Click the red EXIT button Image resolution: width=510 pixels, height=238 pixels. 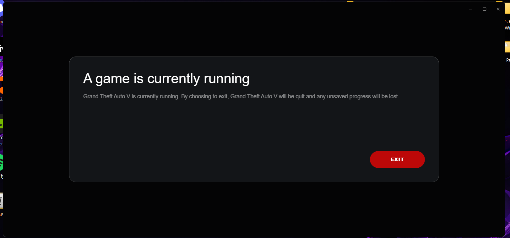tap(397, 160)
